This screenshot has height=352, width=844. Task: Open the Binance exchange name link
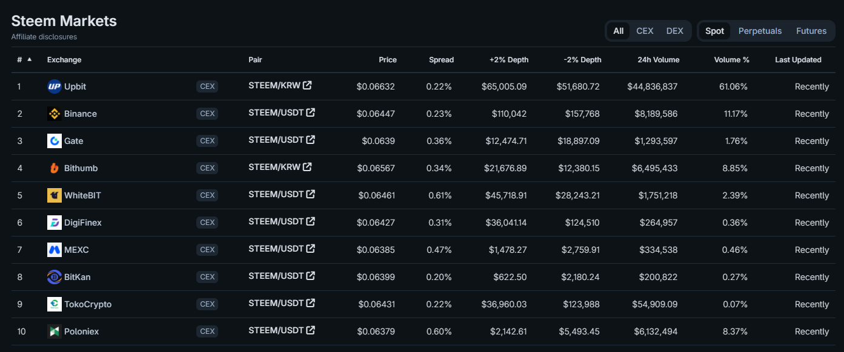tap(81, 114)
